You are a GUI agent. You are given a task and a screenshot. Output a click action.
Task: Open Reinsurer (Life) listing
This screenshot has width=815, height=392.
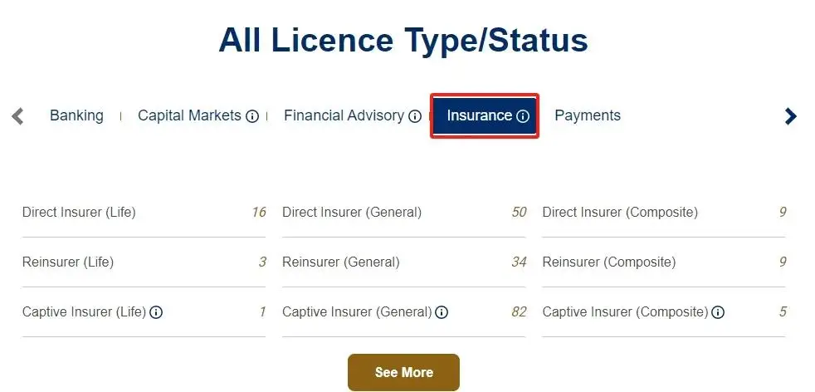pos(68,262)
